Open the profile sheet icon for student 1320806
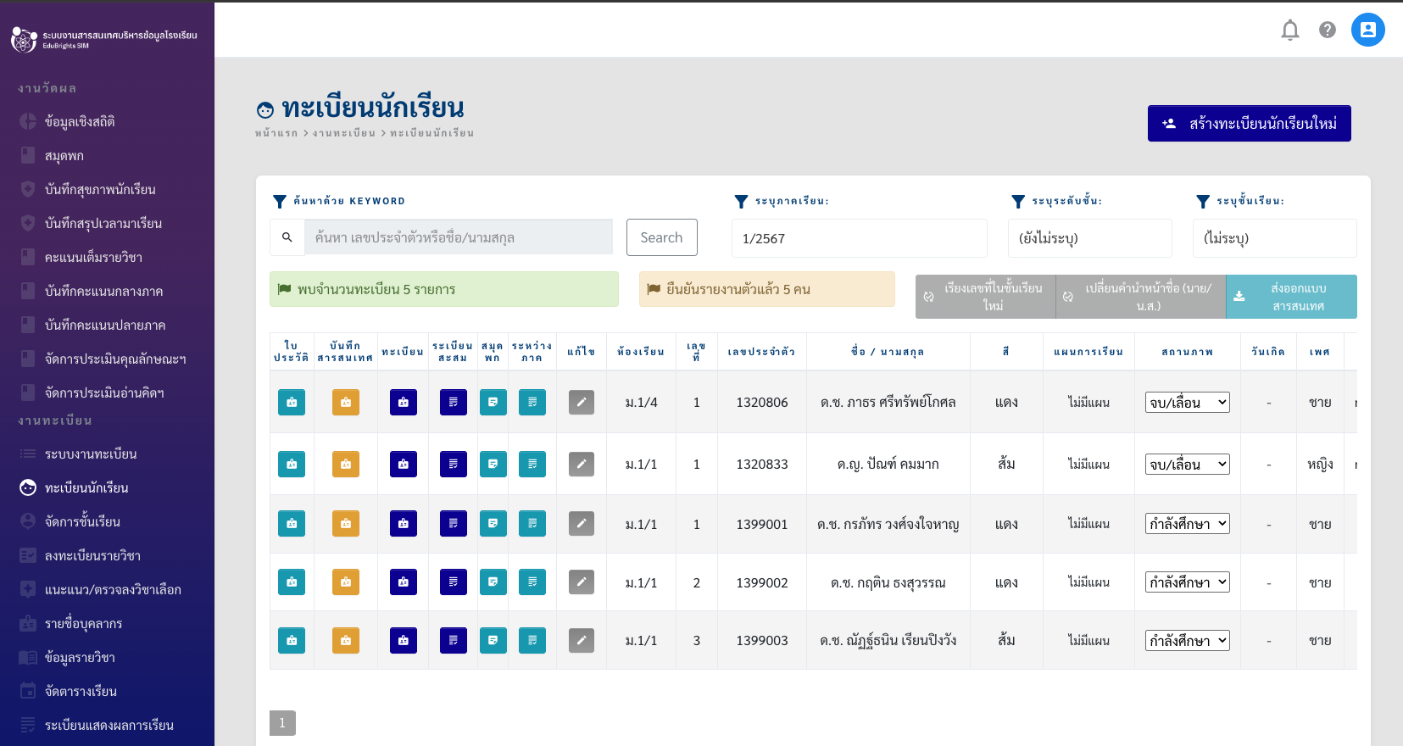Screen dimensions: 1403x746 click(292, 403)
